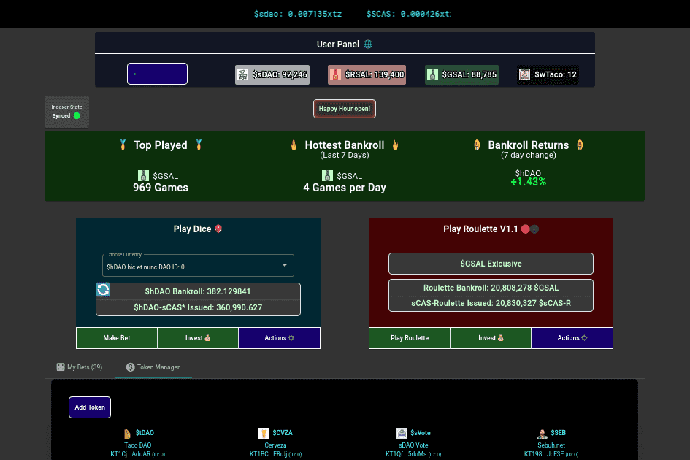The width and height of the screenshot is (690, 460).
Task: Click the refresh icon next to $hDAO Bankroll
Action: (x=104, y=291)
